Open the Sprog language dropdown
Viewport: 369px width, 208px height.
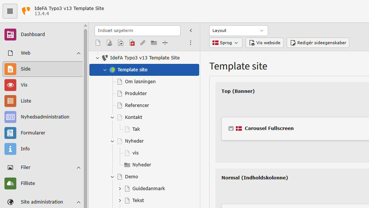click(x=226, y=43)
